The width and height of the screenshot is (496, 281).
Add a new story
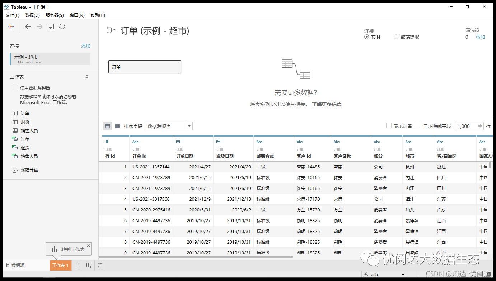click(x=101, y=266)
